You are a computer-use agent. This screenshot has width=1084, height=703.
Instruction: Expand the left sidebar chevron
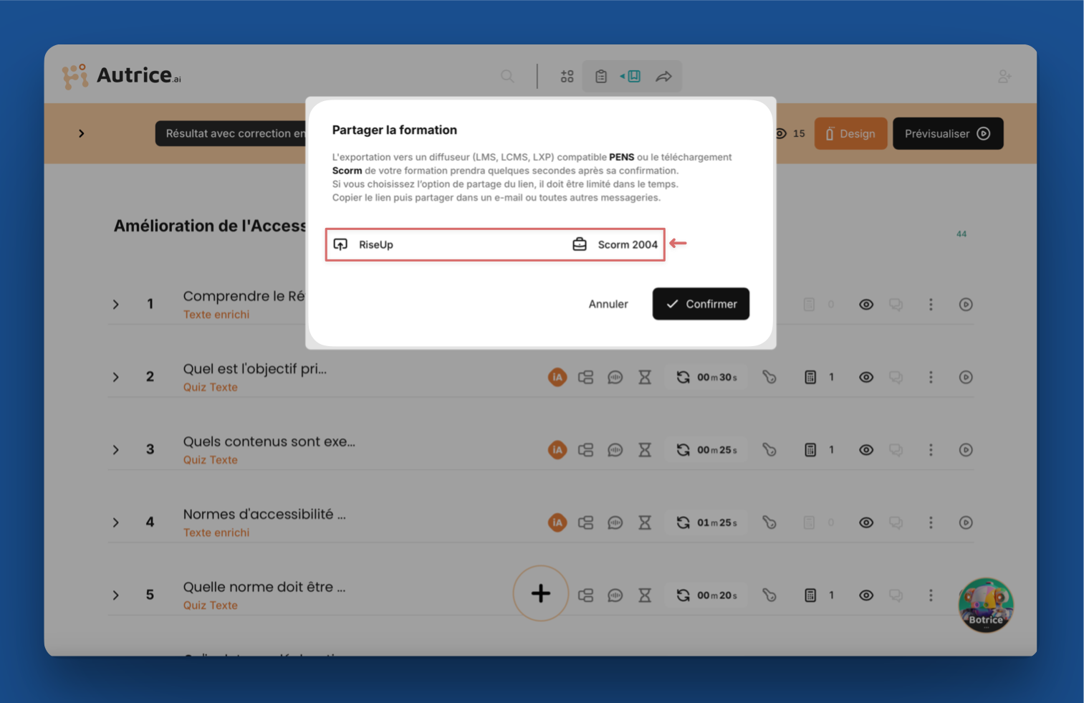(82, 133)
